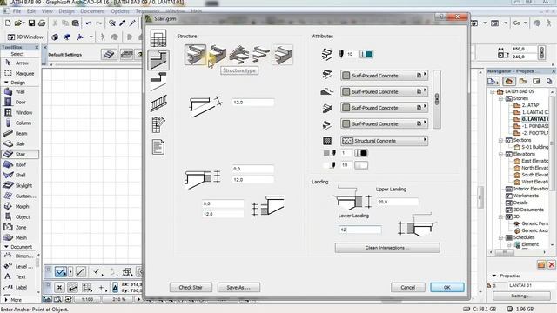Viewport: 557px width, 313px height.
Task: Collapse the Design group in Toolbox
Action: point(6,83)
